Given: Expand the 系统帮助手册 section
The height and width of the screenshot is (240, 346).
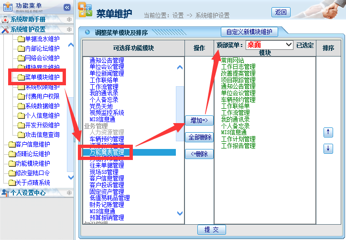Looking at the screenshot, I should (x=69, y=20).
